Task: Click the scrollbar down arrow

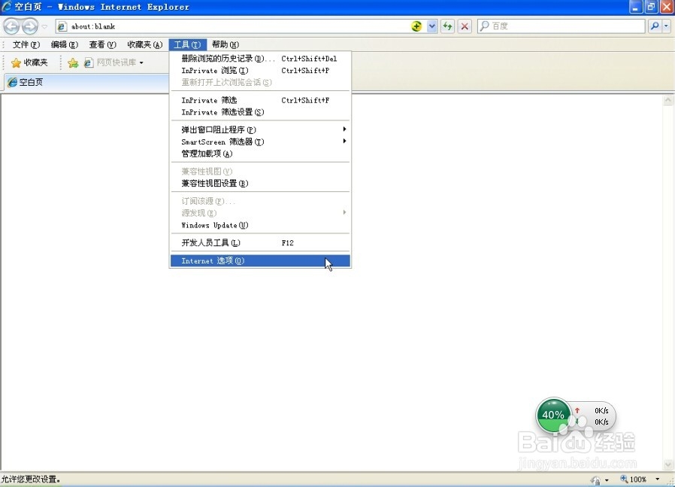Action: pos(667,464)
